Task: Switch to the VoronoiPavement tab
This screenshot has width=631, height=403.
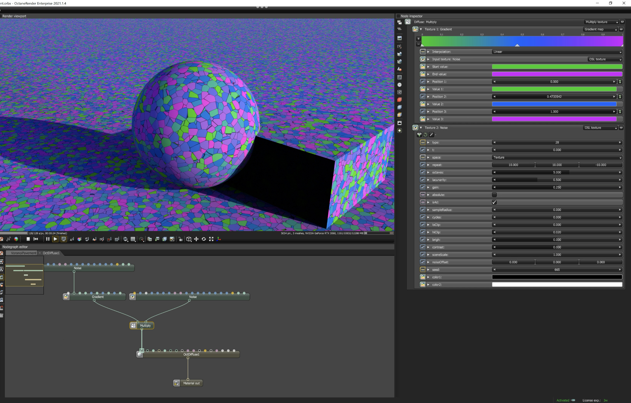Action: pos(23,253)
